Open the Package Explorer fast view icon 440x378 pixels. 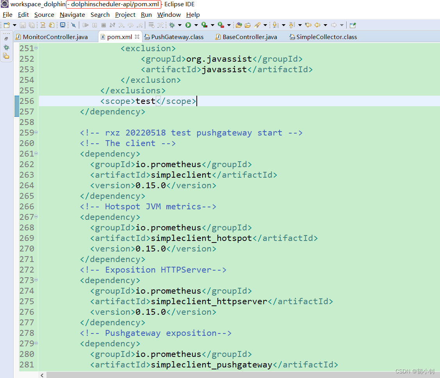(x=6, y=56)
